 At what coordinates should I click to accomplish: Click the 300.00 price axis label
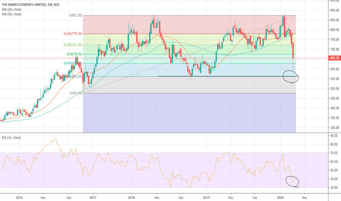pyautogui.click(x=334, y=128)
